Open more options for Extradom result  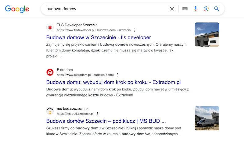[x=118, y=75]
